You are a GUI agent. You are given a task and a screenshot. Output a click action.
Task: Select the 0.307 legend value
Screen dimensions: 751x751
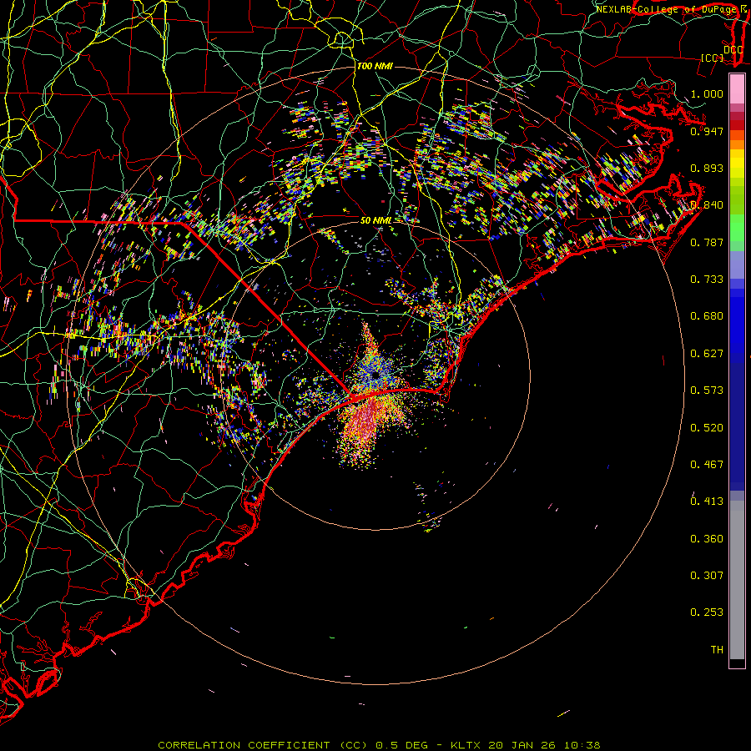click(x=707, y=576)
